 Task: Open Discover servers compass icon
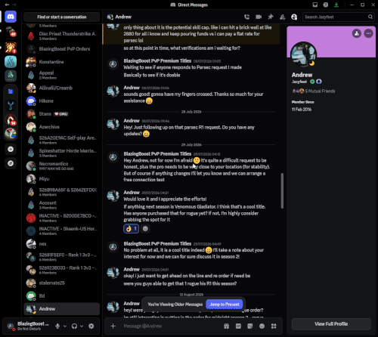tap(11, 163)
